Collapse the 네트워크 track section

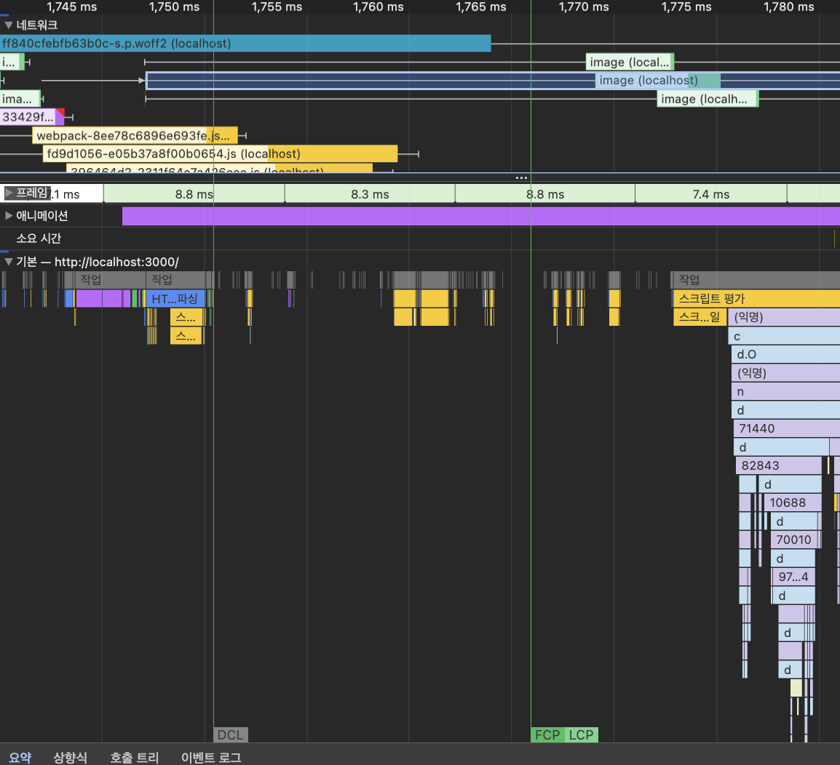click(9, 25)
